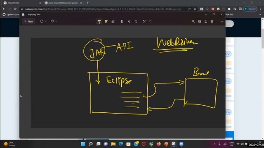Start a new snip with the New button
Viewport: 264px width, 148px height.
tap(28, 21)
